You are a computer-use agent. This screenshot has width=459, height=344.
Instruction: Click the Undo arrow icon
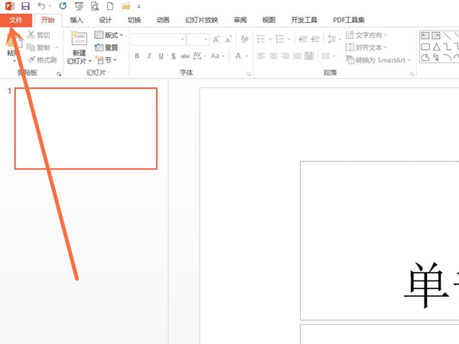point(41,5)
